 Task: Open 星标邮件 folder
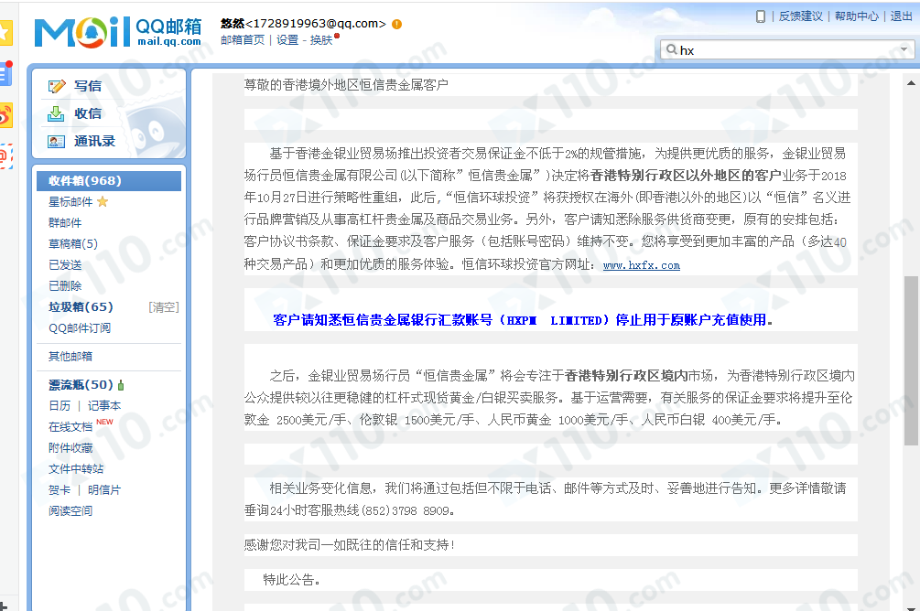(70, 202)
